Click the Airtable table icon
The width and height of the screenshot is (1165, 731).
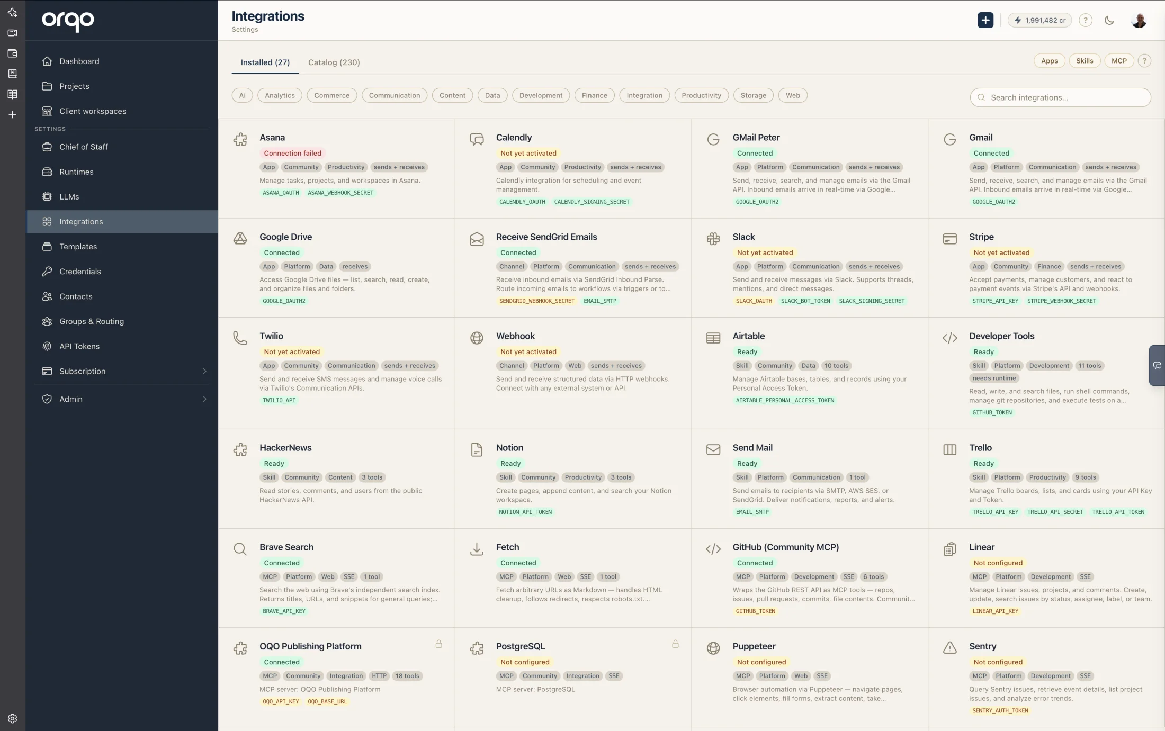click(x=713, y=338)
